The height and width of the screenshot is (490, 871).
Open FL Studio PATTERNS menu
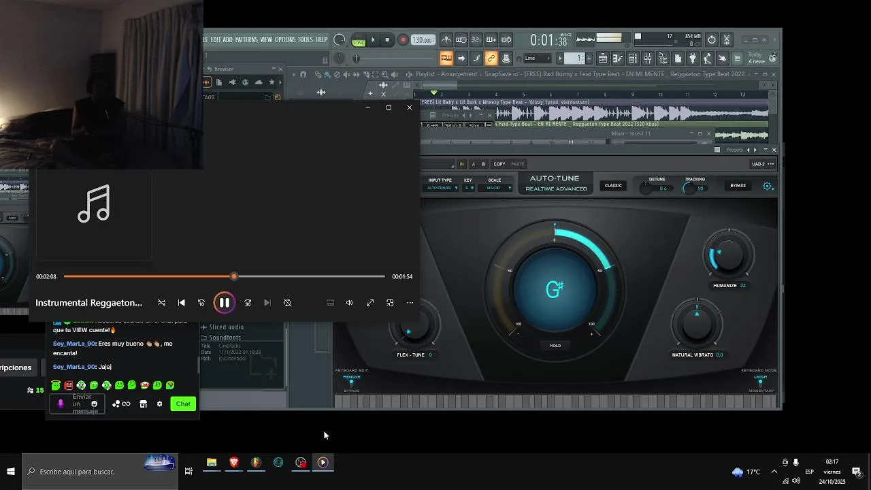(x=246, y=39)
